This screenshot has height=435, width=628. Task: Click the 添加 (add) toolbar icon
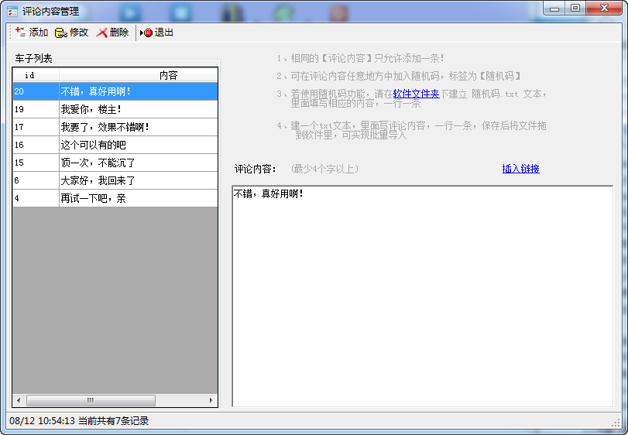coord(21,33)
